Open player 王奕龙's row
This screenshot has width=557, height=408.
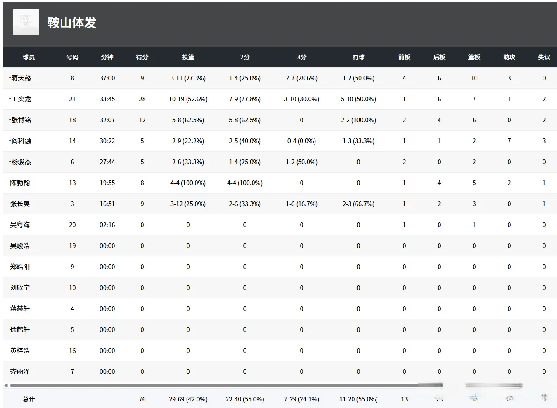tap(21, 99)
